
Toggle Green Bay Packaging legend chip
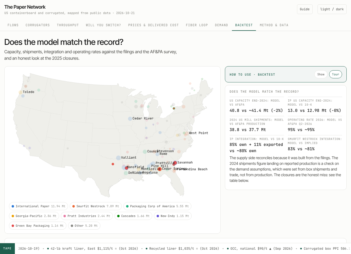point(38,226)
